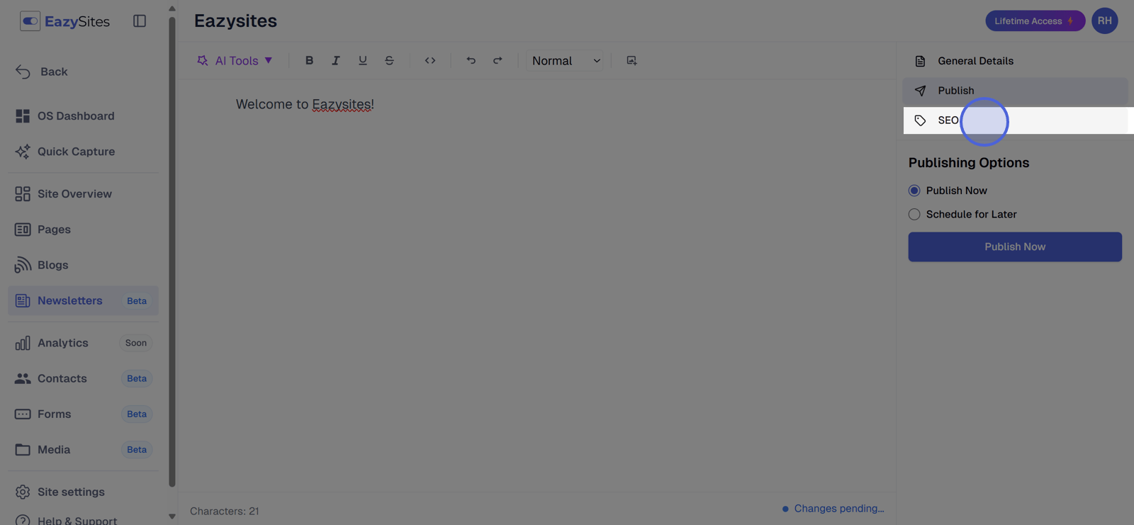Go to Blogs in sidebar
Viewport: 1134px width, 525px height.
pyautogui.click(x=83, y=265)
